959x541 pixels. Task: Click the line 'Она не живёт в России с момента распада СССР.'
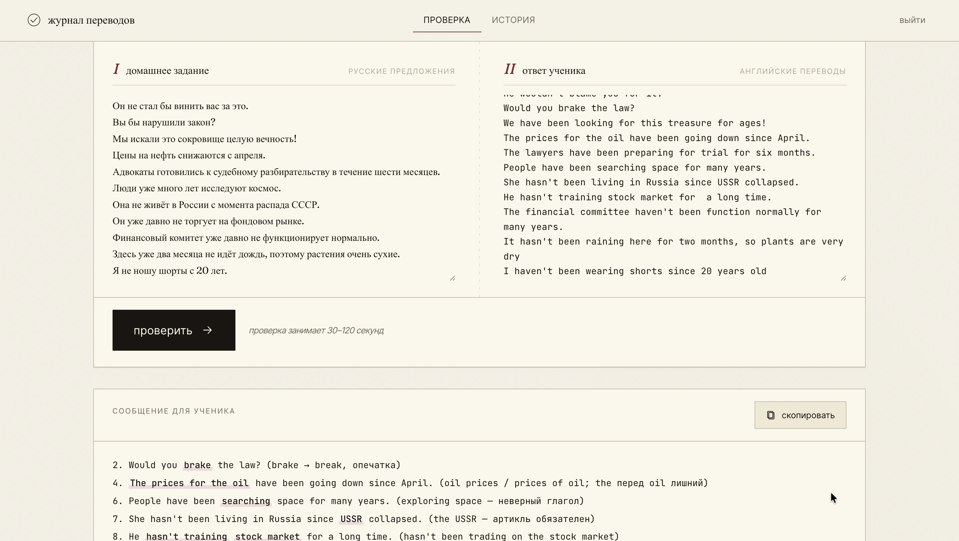pos(216,205)
